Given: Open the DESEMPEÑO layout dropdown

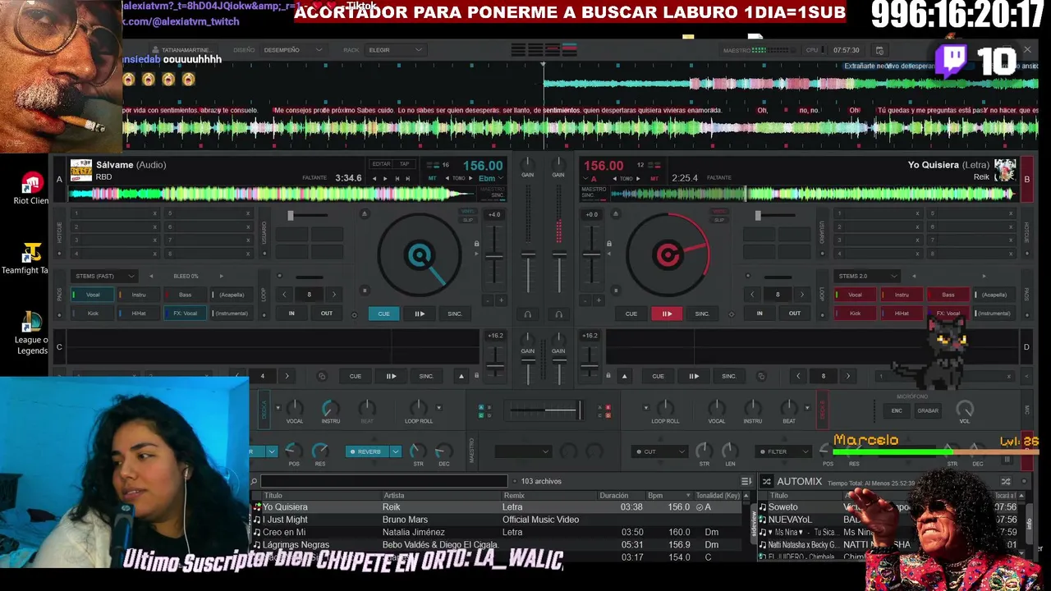Looking at the screenshot, I should coord(292,50).
